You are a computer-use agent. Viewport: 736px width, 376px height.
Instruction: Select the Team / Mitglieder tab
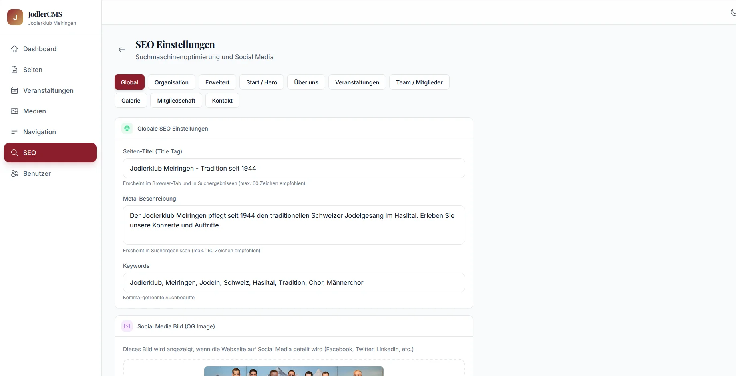419,82
